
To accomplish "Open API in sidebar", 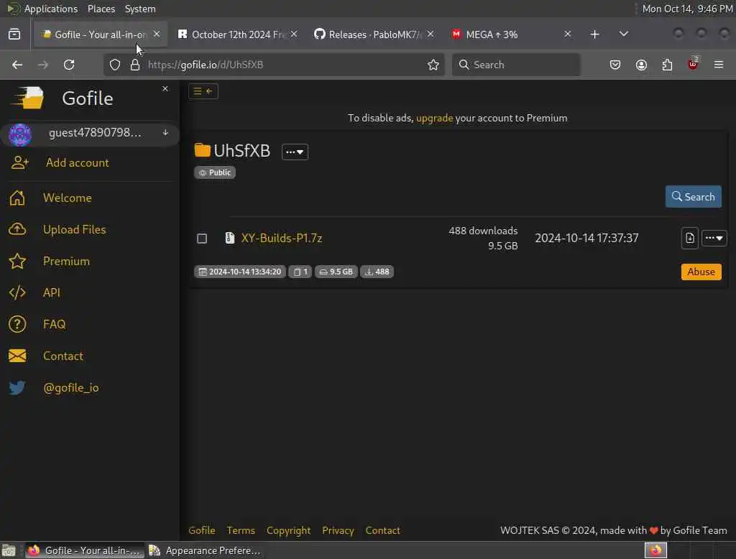I will pos(52,292).
